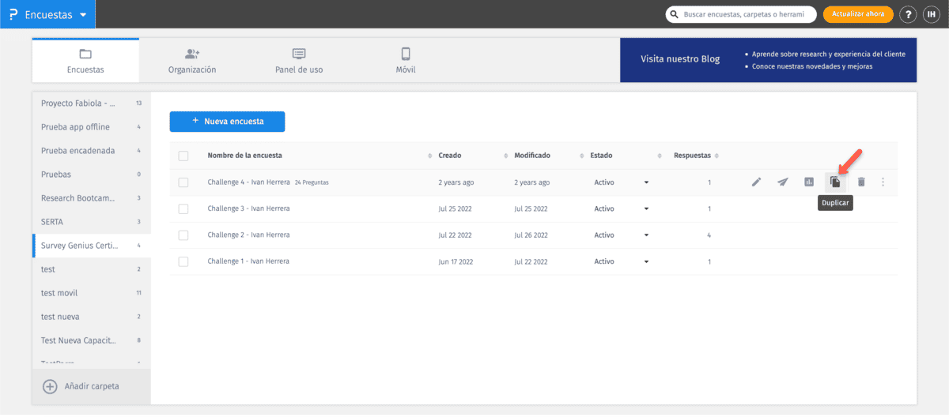Click the Duplicar copy icon
949x417 pixels.
coord(835,182)
